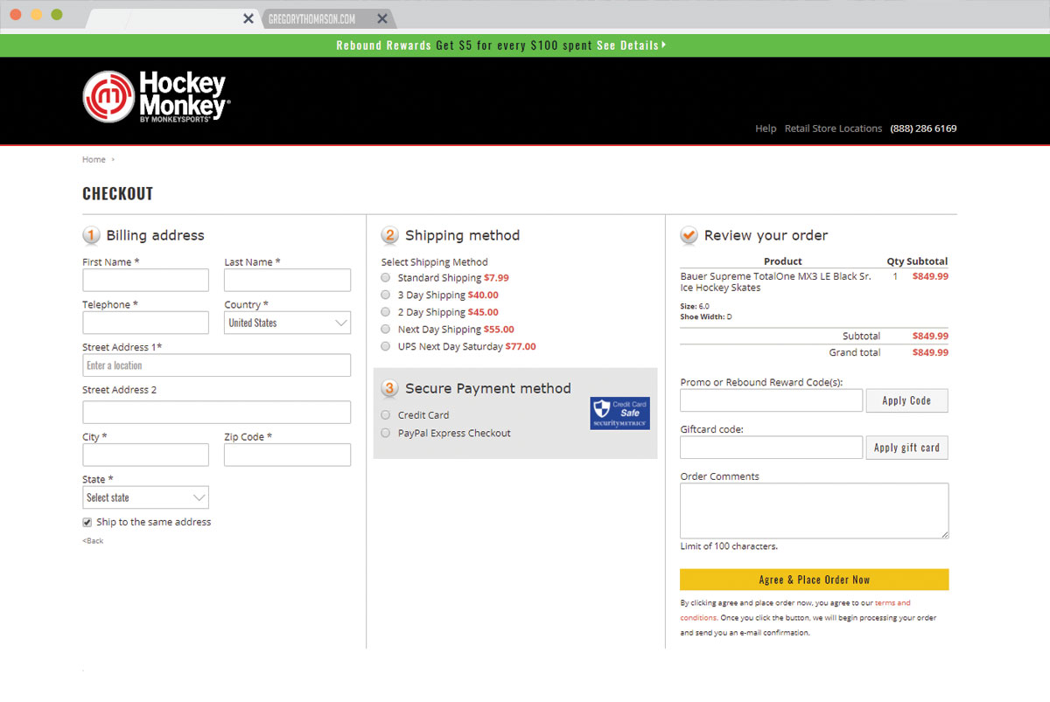The height and width of the screenshot is (702, 1050).
Task: Open the Select state dropdown
Action: pyautogui.click(x=145, y=497)
